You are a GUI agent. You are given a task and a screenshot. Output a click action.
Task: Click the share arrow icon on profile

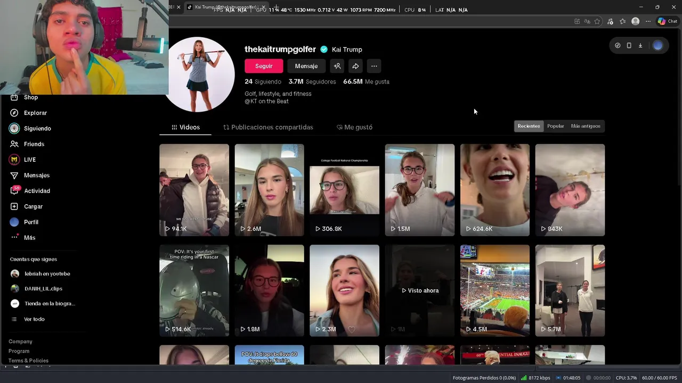355,66
